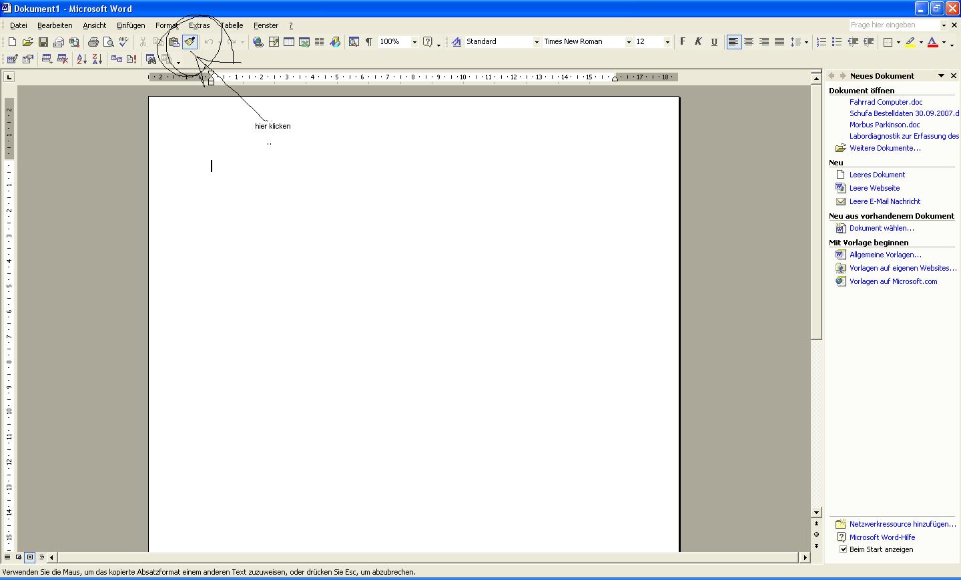The height and width of the screenshot is (580, 961).
Task: Open the 100% zoom dropdown
Action: pyautogui.click(x=414, y=42)
